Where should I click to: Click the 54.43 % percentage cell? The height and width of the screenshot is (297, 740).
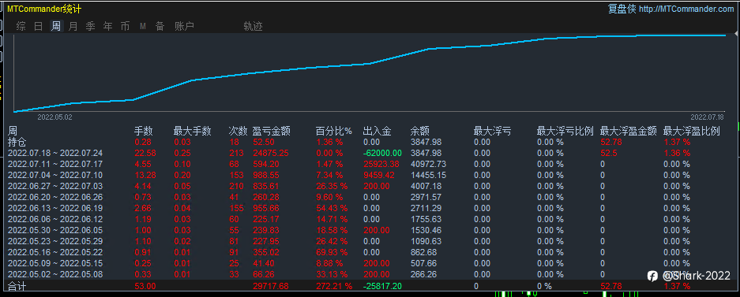[x=332, y=208]
